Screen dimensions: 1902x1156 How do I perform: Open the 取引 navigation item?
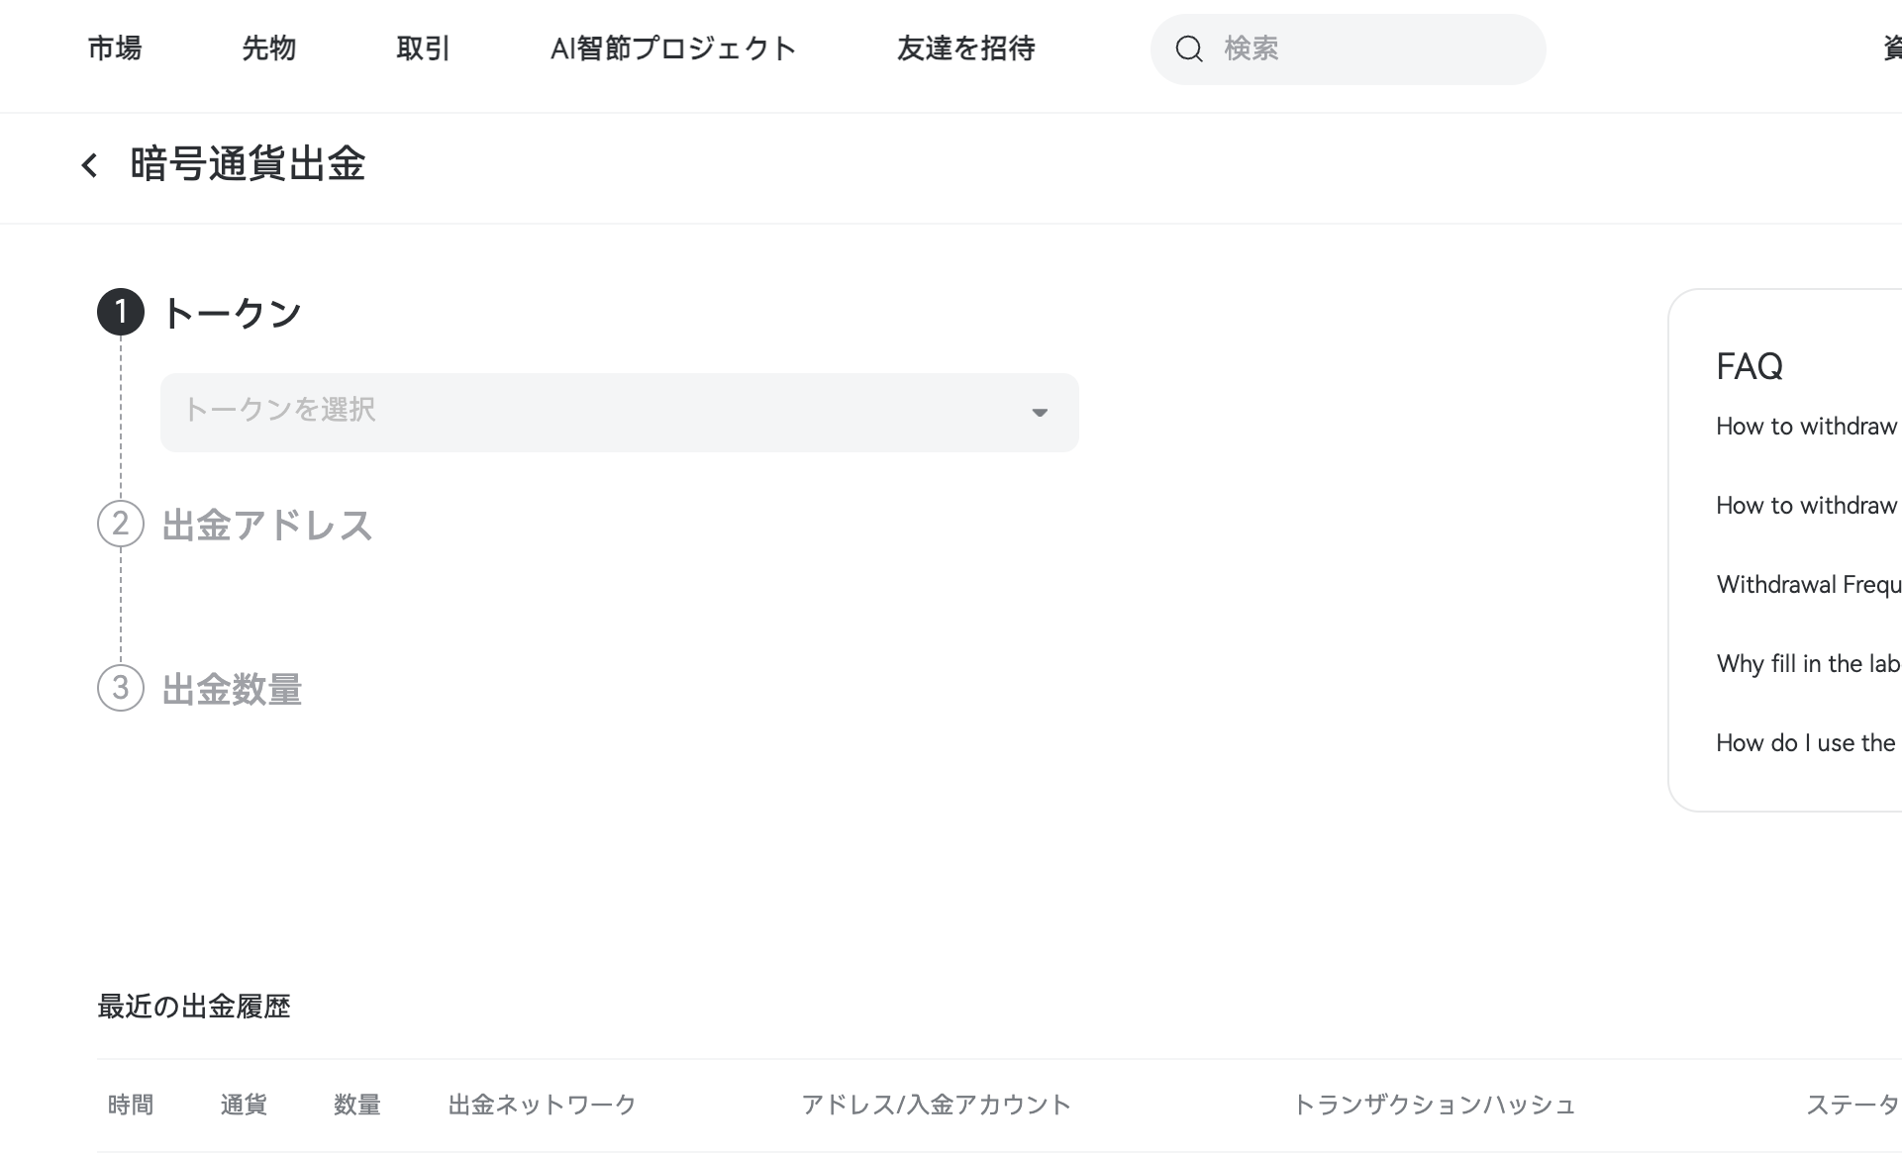pyautogui.click(x=423, y=48)
